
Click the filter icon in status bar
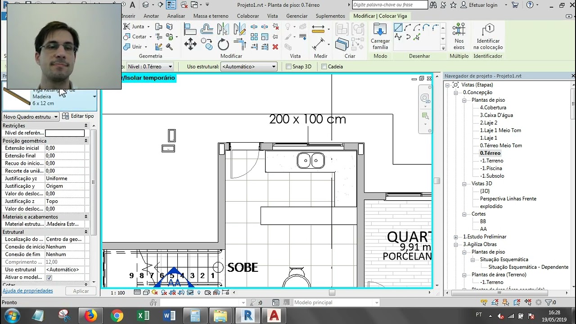(549, 302)
